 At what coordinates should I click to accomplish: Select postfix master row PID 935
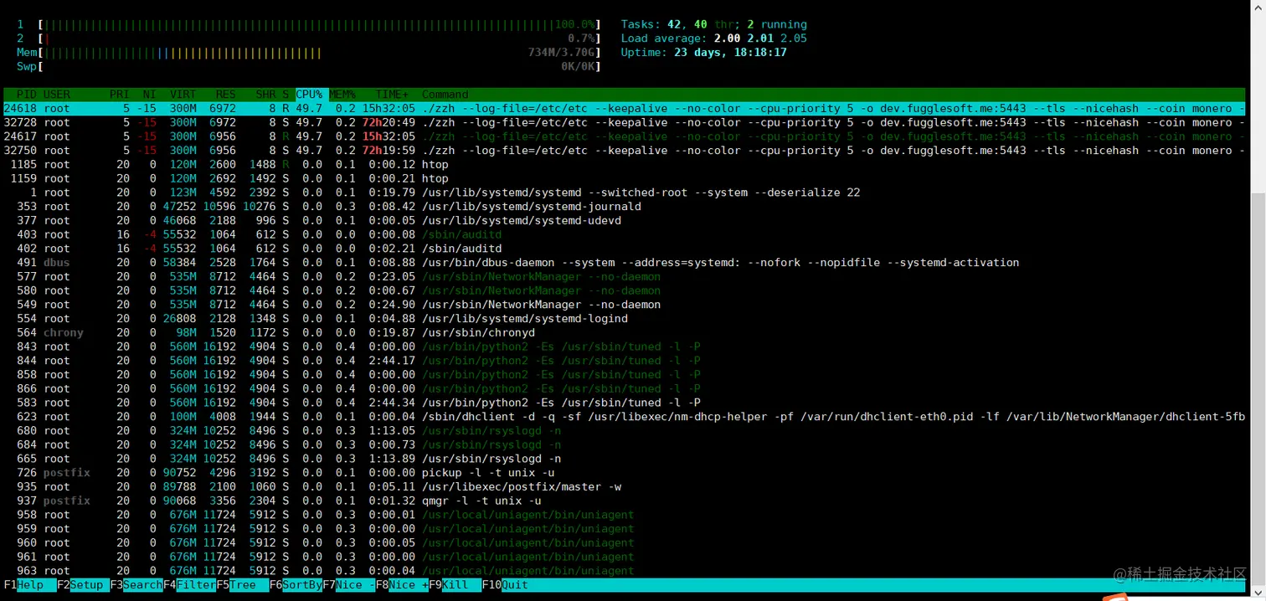tap(625, 487)
